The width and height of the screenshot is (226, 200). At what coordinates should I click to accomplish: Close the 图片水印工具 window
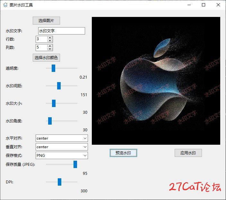click(218, 5)
